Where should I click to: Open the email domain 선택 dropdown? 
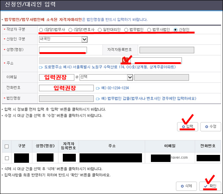(106, 77)
